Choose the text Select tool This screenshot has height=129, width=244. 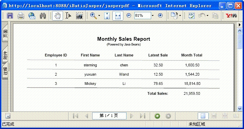coord(68,16)
